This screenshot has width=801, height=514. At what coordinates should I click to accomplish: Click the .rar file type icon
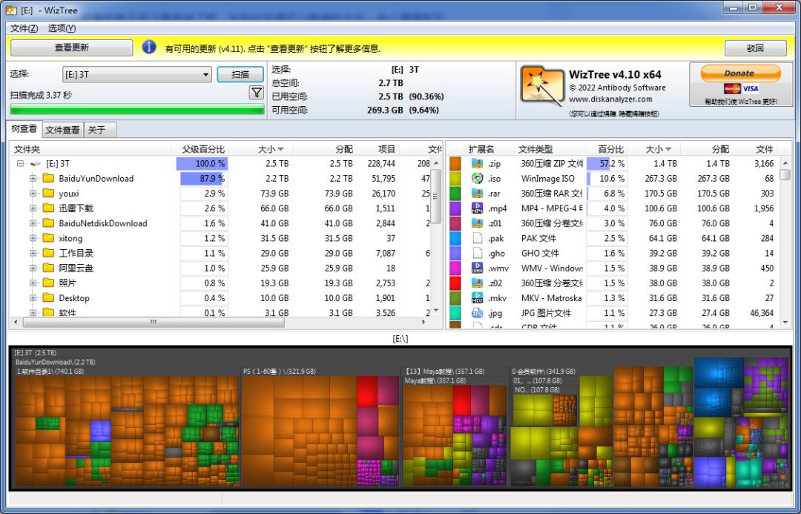point(477,193)
